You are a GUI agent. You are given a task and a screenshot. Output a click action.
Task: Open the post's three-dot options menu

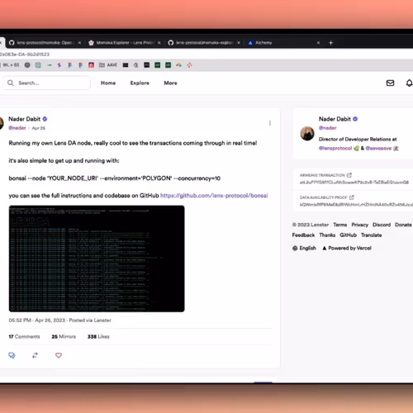click(270, 123)
